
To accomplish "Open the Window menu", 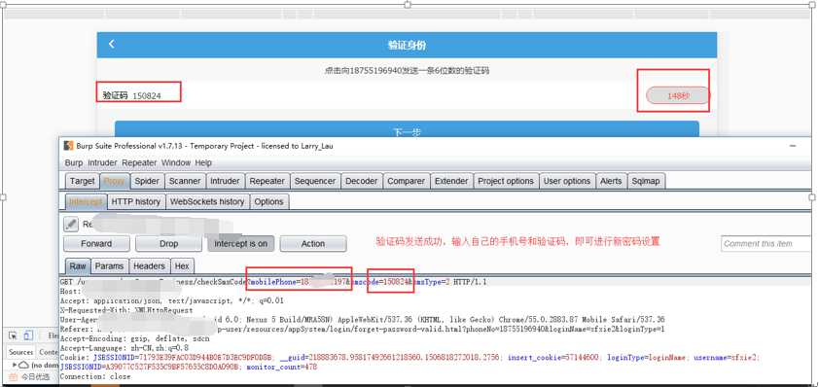I will pos(176,163).
